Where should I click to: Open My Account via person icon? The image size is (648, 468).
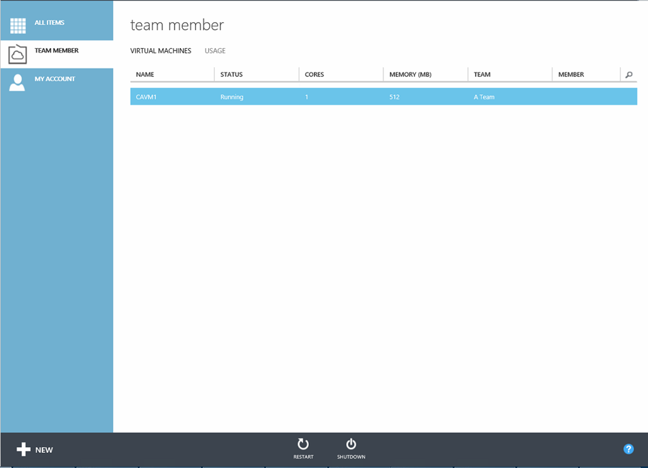tap(18, 82)
